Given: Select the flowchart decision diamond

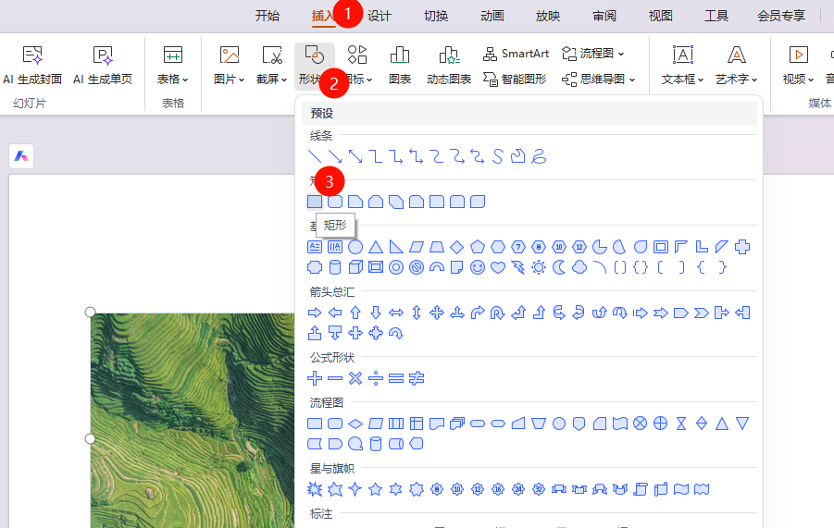Looking at the screenshot, I should 355,424.
